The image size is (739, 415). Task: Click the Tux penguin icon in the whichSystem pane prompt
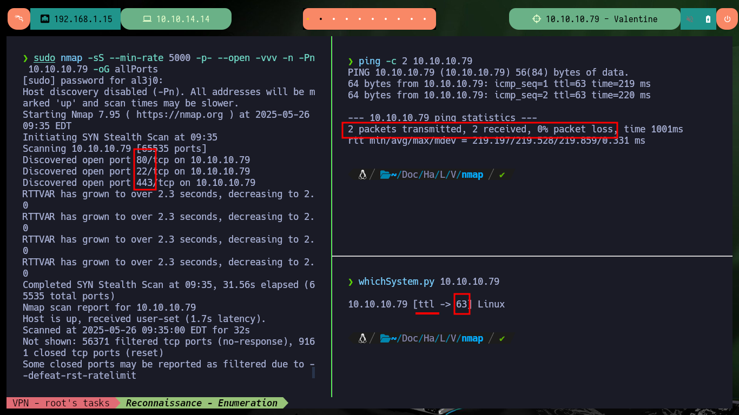[362, 338]
